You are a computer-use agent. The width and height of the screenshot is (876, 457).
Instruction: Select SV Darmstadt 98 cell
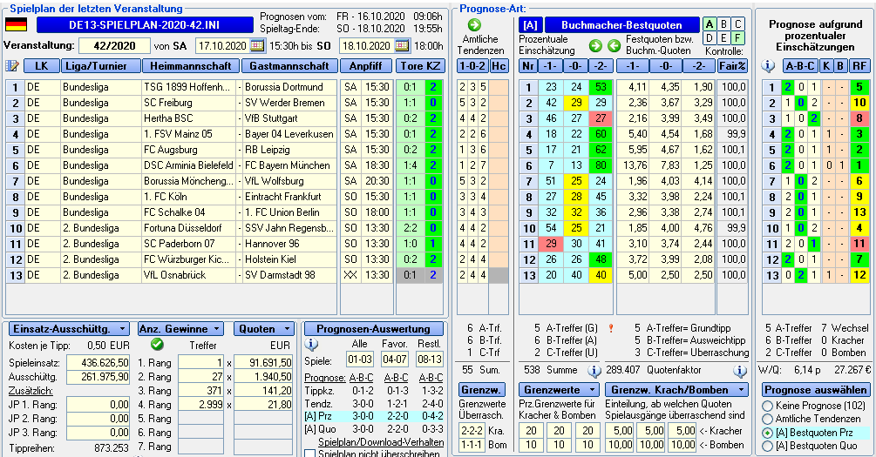click(289, 275)
